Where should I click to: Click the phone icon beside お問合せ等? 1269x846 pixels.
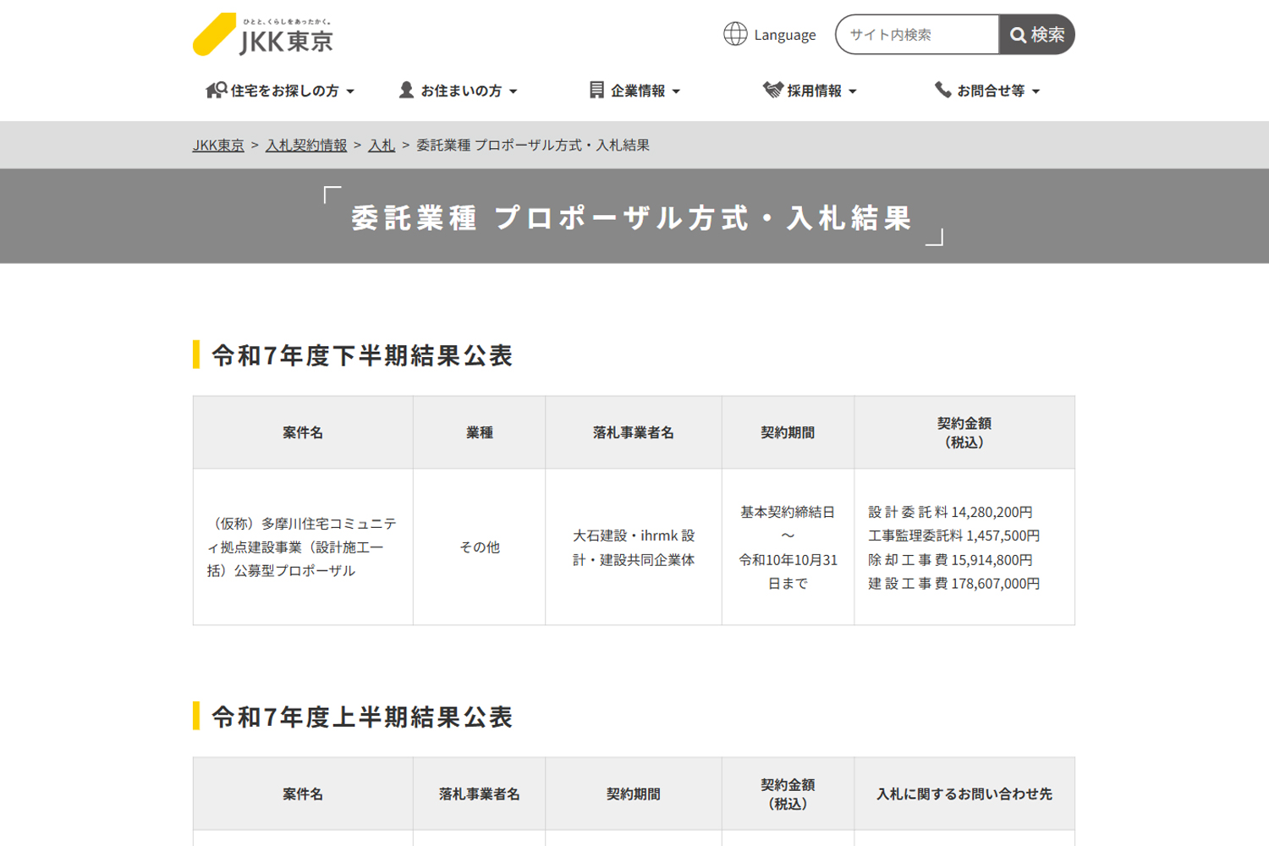pyautogui.click(x=942, y=91)
